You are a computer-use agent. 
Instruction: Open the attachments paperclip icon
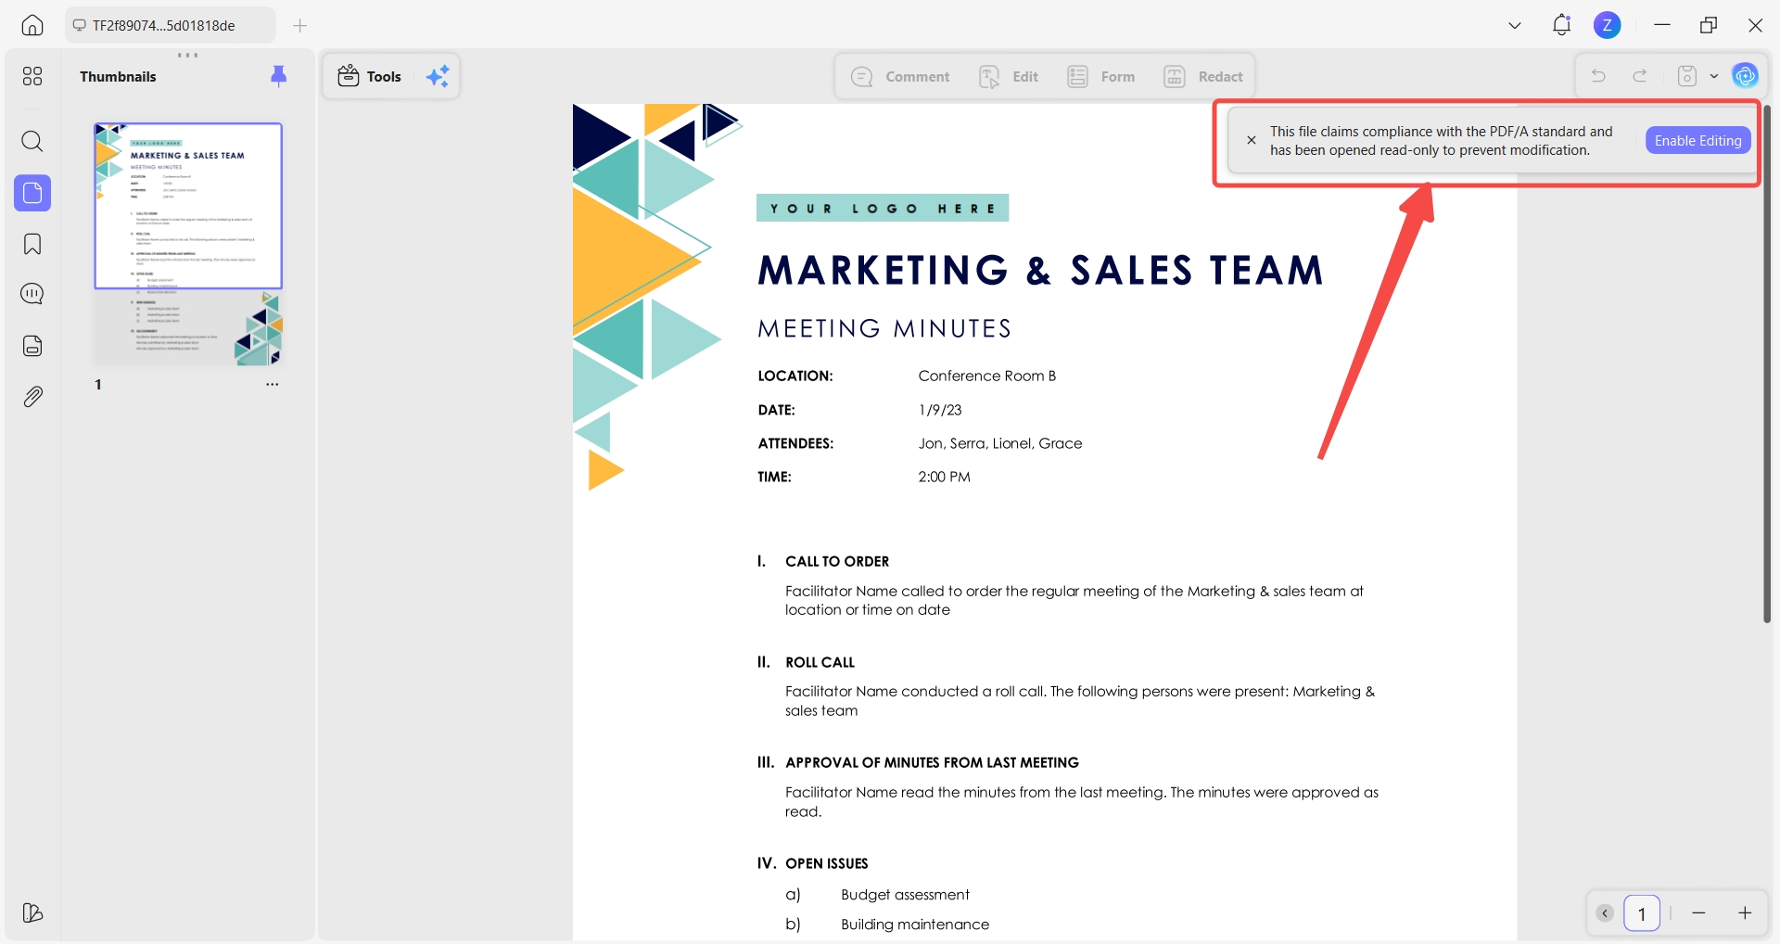[32, 397]
